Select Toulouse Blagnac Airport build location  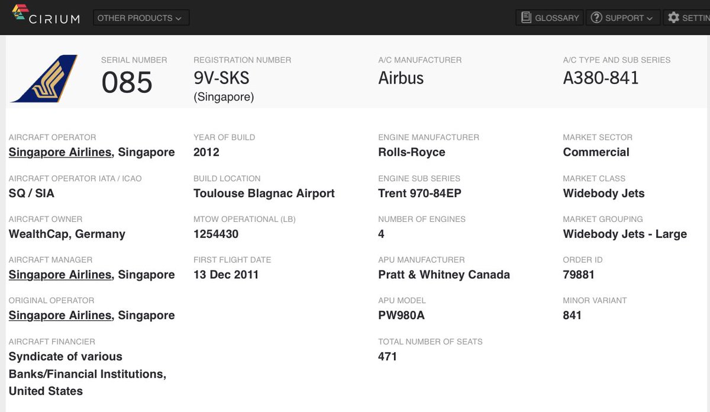264,194
